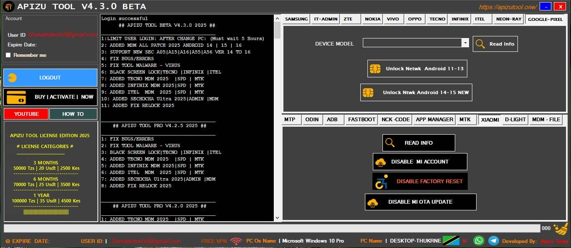Click Unlock Netwk Android 11-13 button

click(x=417, y=69)
